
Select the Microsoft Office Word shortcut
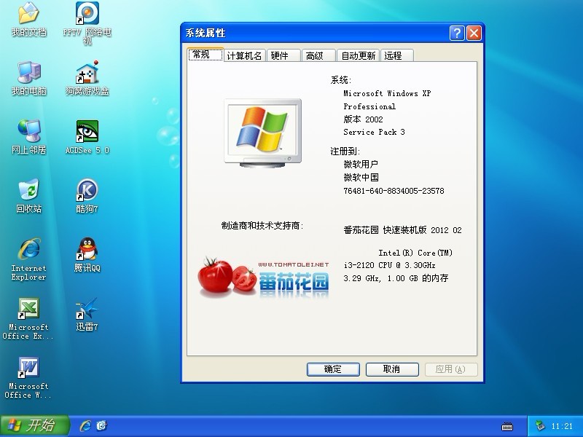pos(28,369)
